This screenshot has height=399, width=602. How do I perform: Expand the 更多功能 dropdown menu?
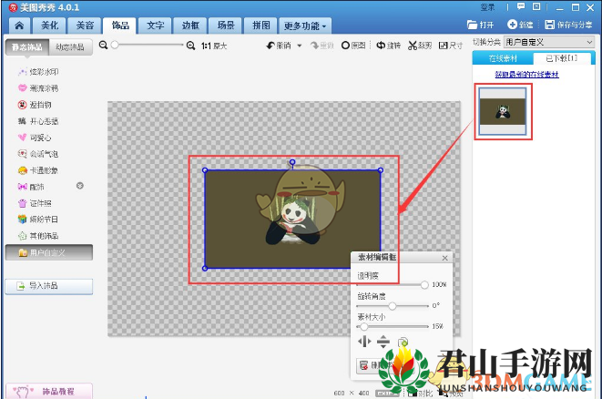[x=305, y=26]
